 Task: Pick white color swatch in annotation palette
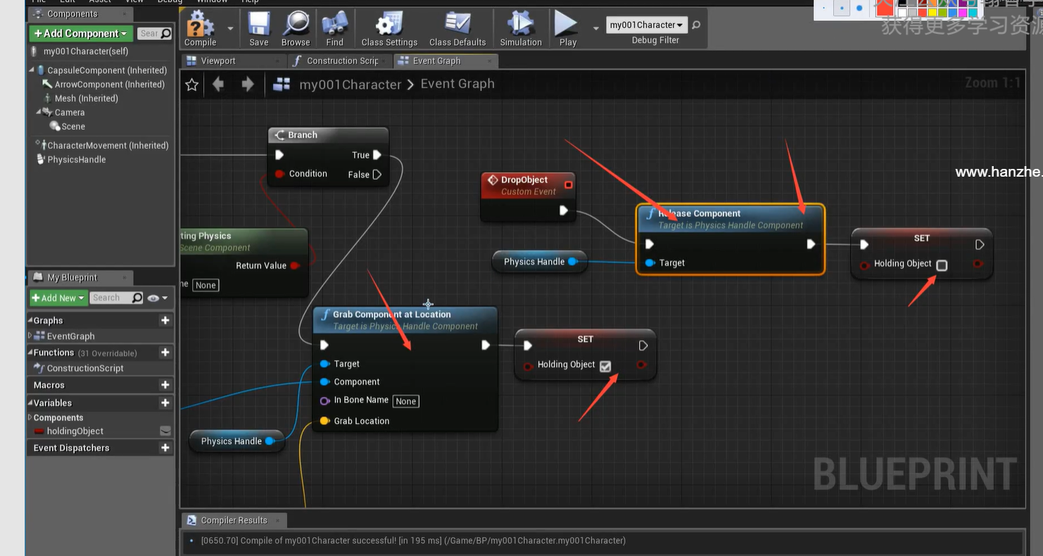point(902,13)
